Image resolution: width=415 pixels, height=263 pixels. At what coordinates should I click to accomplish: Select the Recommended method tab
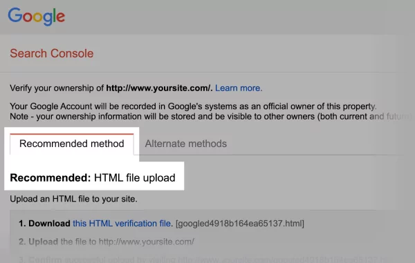(72, 144)
